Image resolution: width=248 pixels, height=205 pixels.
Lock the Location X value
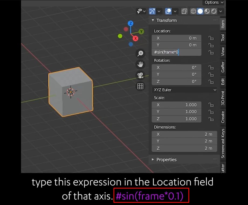tap(211, 38)
